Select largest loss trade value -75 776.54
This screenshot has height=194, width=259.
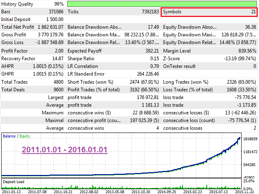point(245,97)
